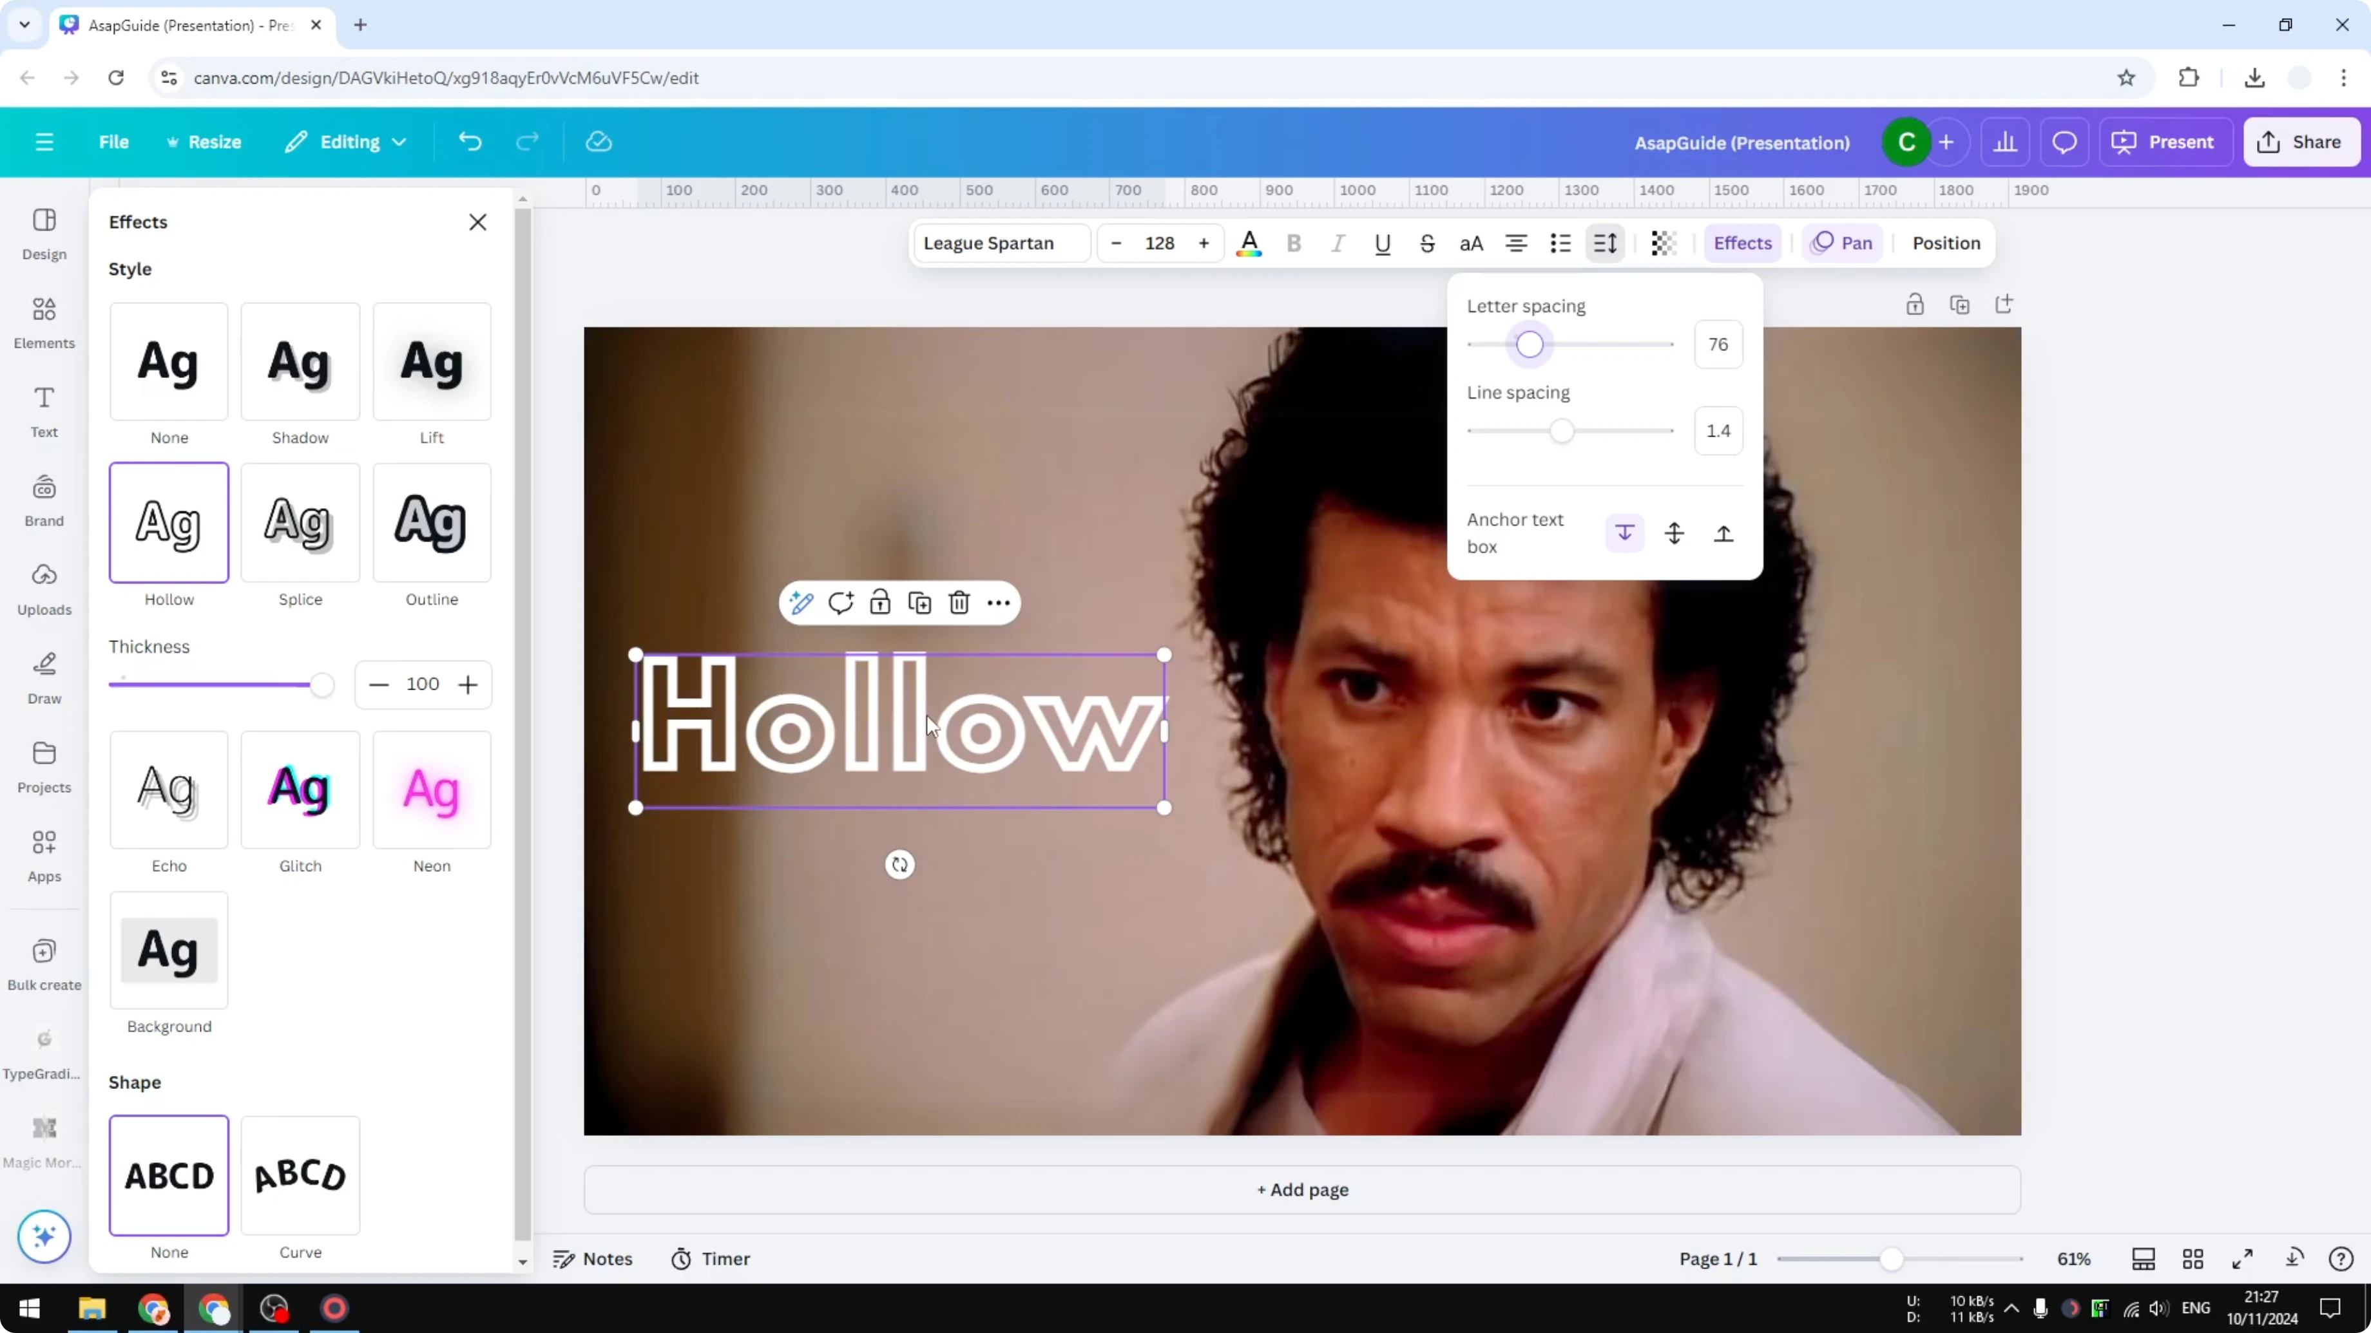
Task: Toggle bold formatting
Action: [1293, 243]
